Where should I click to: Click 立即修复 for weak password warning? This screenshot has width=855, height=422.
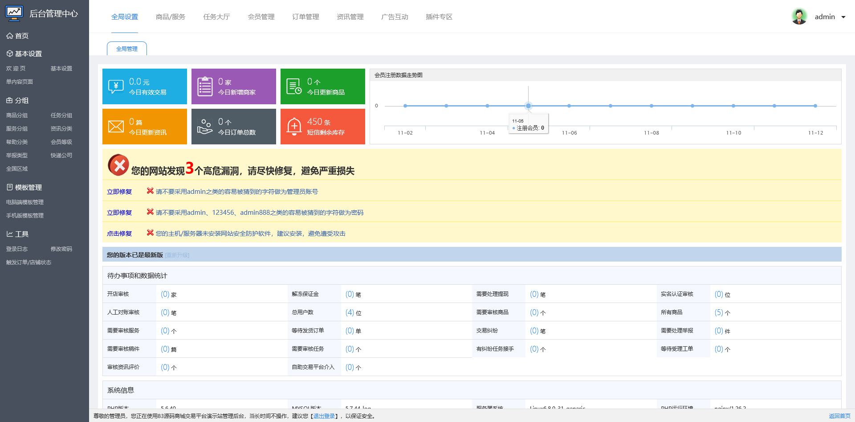click(119, 213)
